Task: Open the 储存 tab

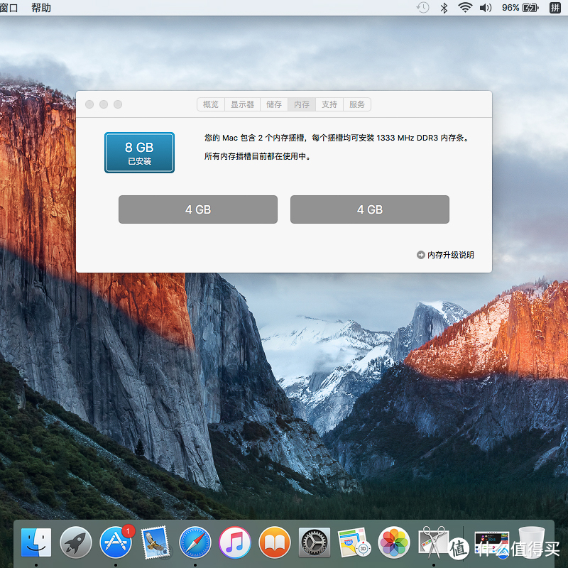Action: (x=274, y=104)
